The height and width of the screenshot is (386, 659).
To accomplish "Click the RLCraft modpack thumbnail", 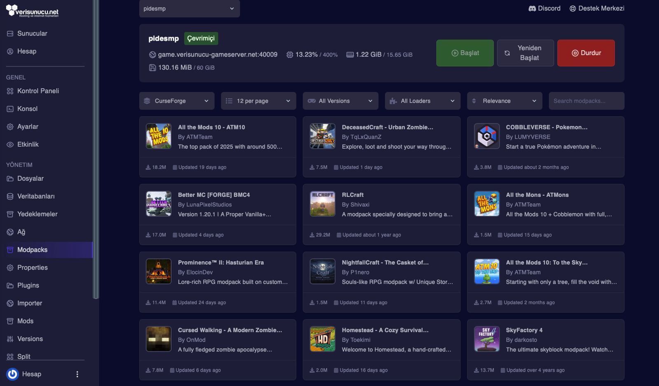I will click(322, 204).
